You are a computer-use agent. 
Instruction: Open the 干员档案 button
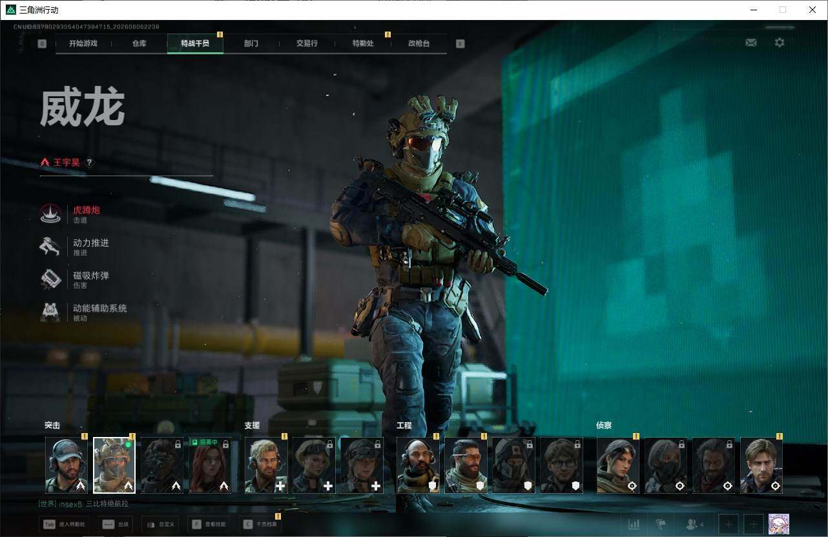pyautogui.click(x=260, y=525)
